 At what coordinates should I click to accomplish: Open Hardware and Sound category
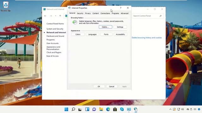pyautogui.click(x=55, y=36)
